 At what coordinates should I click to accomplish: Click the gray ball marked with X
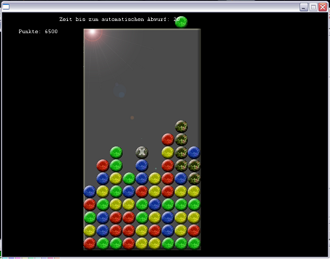(142, 153)
